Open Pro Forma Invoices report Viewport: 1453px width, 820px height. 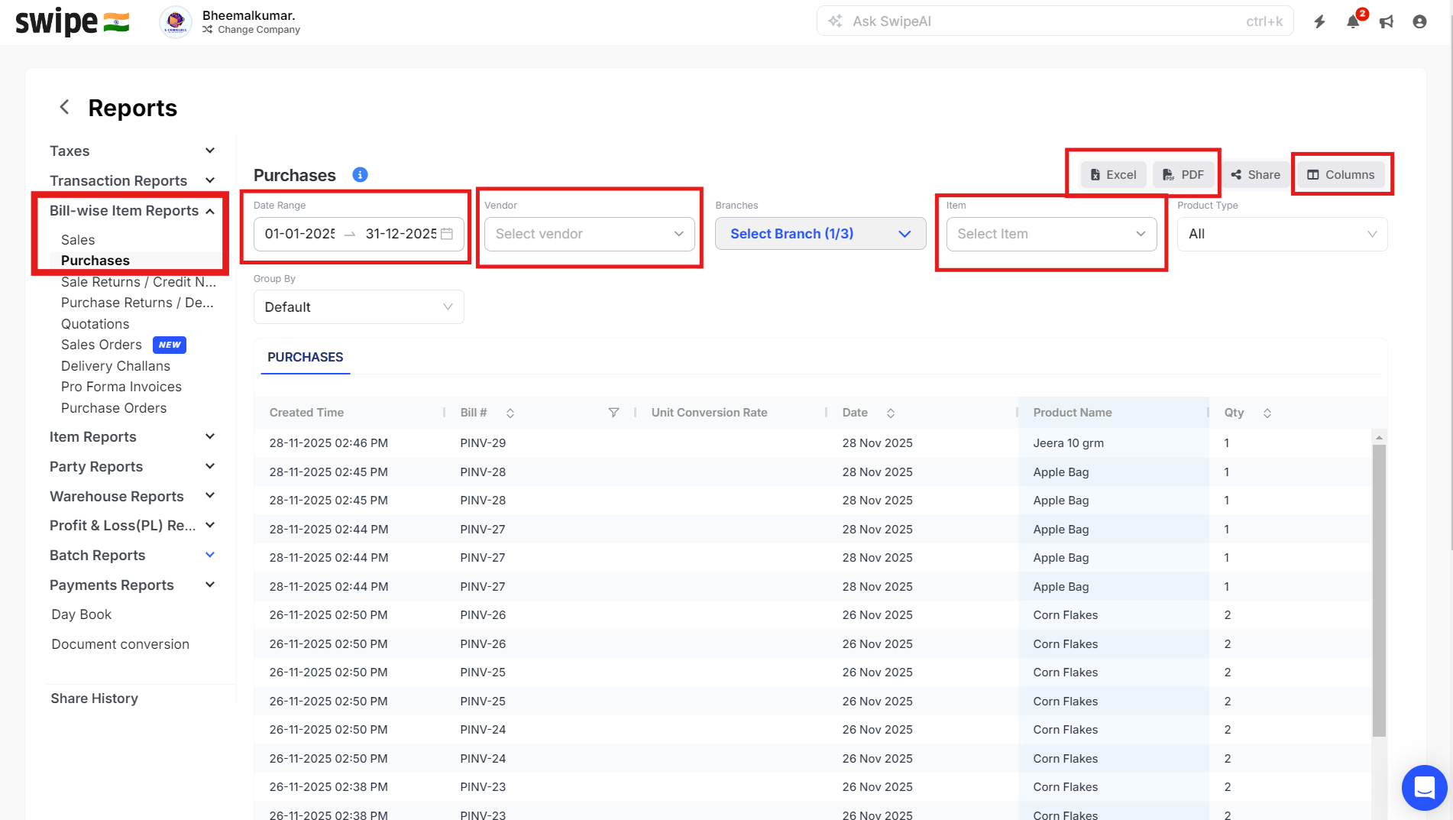(x=121, y=387)
